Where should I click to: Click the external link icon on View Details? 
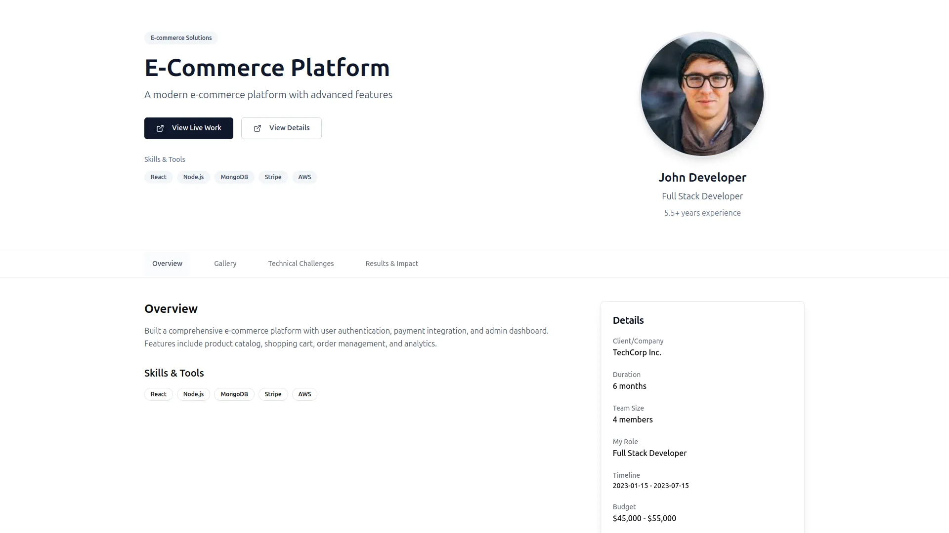(x=258, y=128)
